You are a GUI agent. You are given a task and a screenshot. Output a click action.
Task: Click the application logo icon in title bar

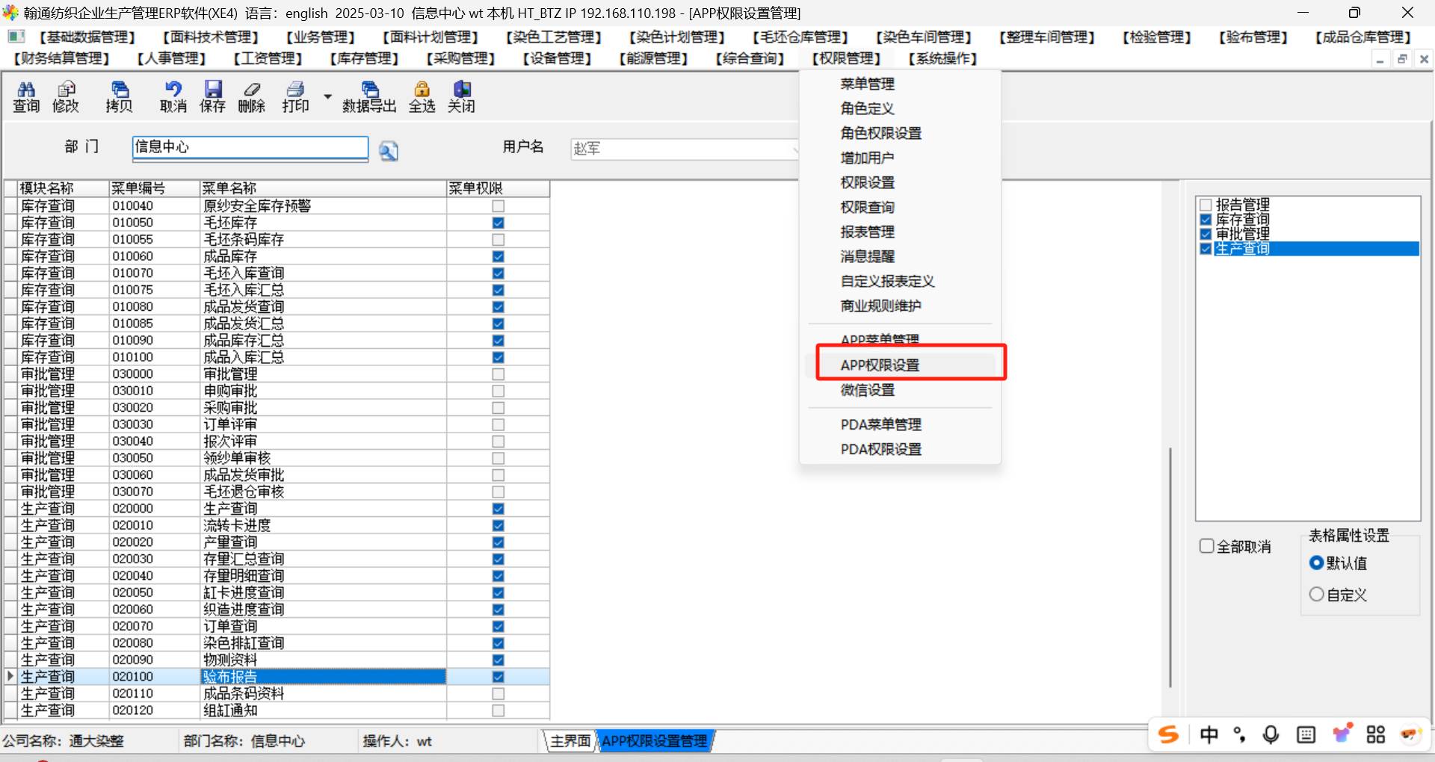(x=10, y=13)
